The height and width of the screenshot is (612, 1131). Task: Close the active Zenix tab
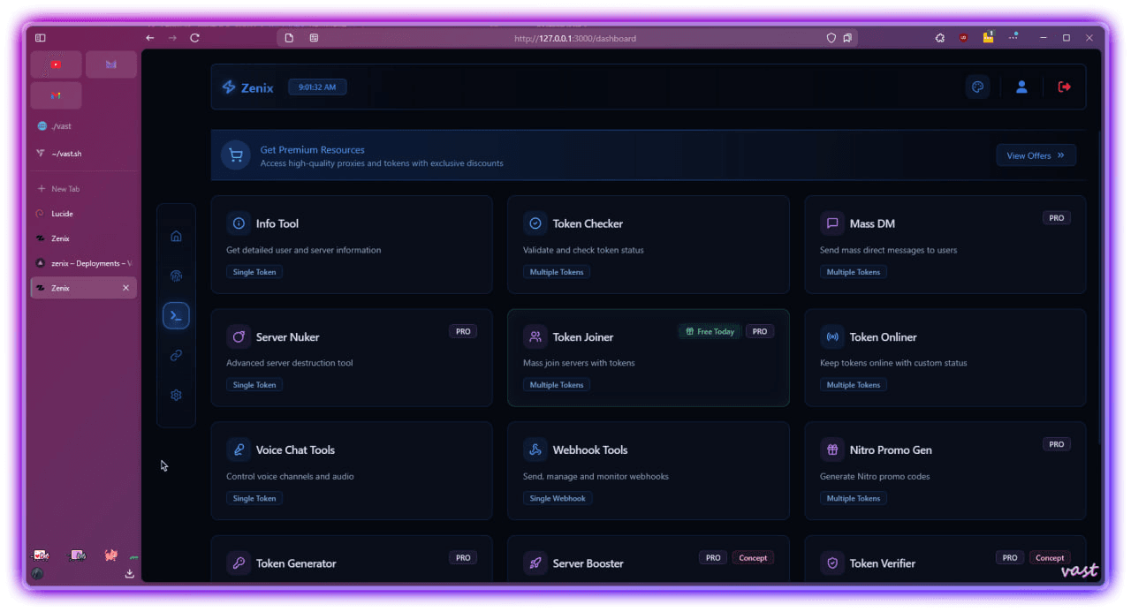(125, 288)
